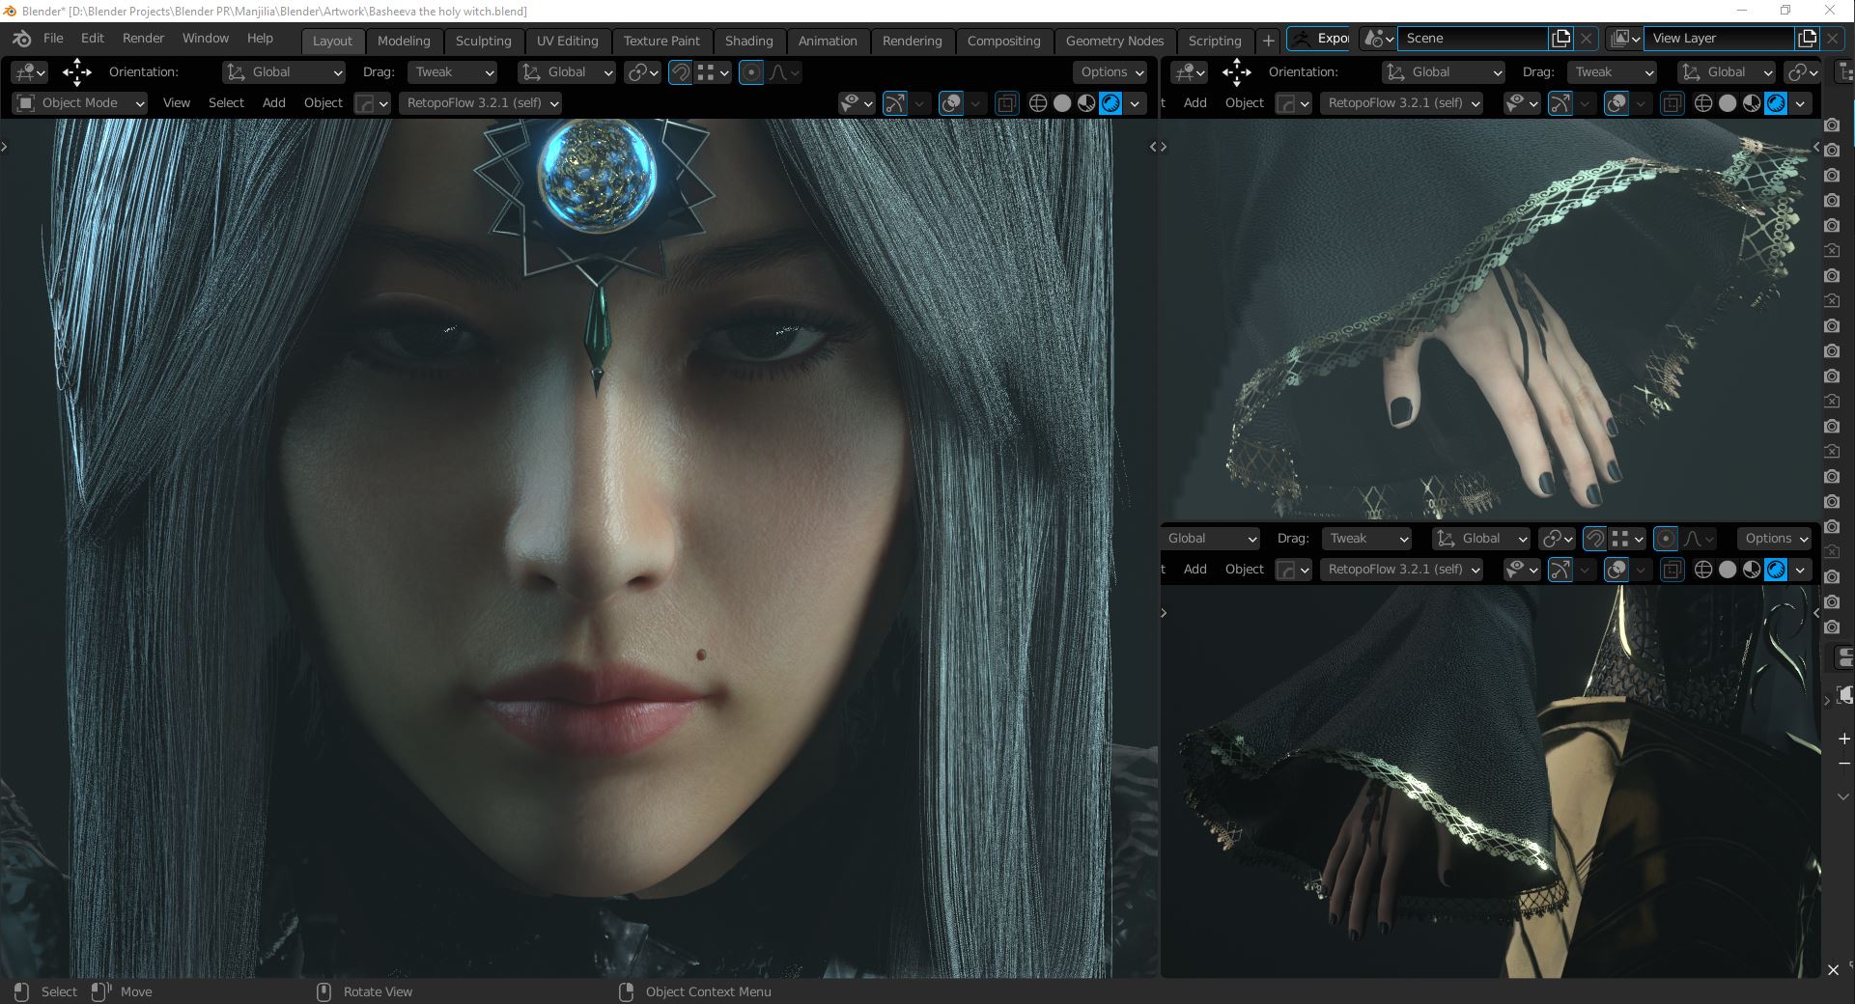Select the Move active tool icon in left viewport
Viewport: 1855px width, 1004px height.
[77, 72]
